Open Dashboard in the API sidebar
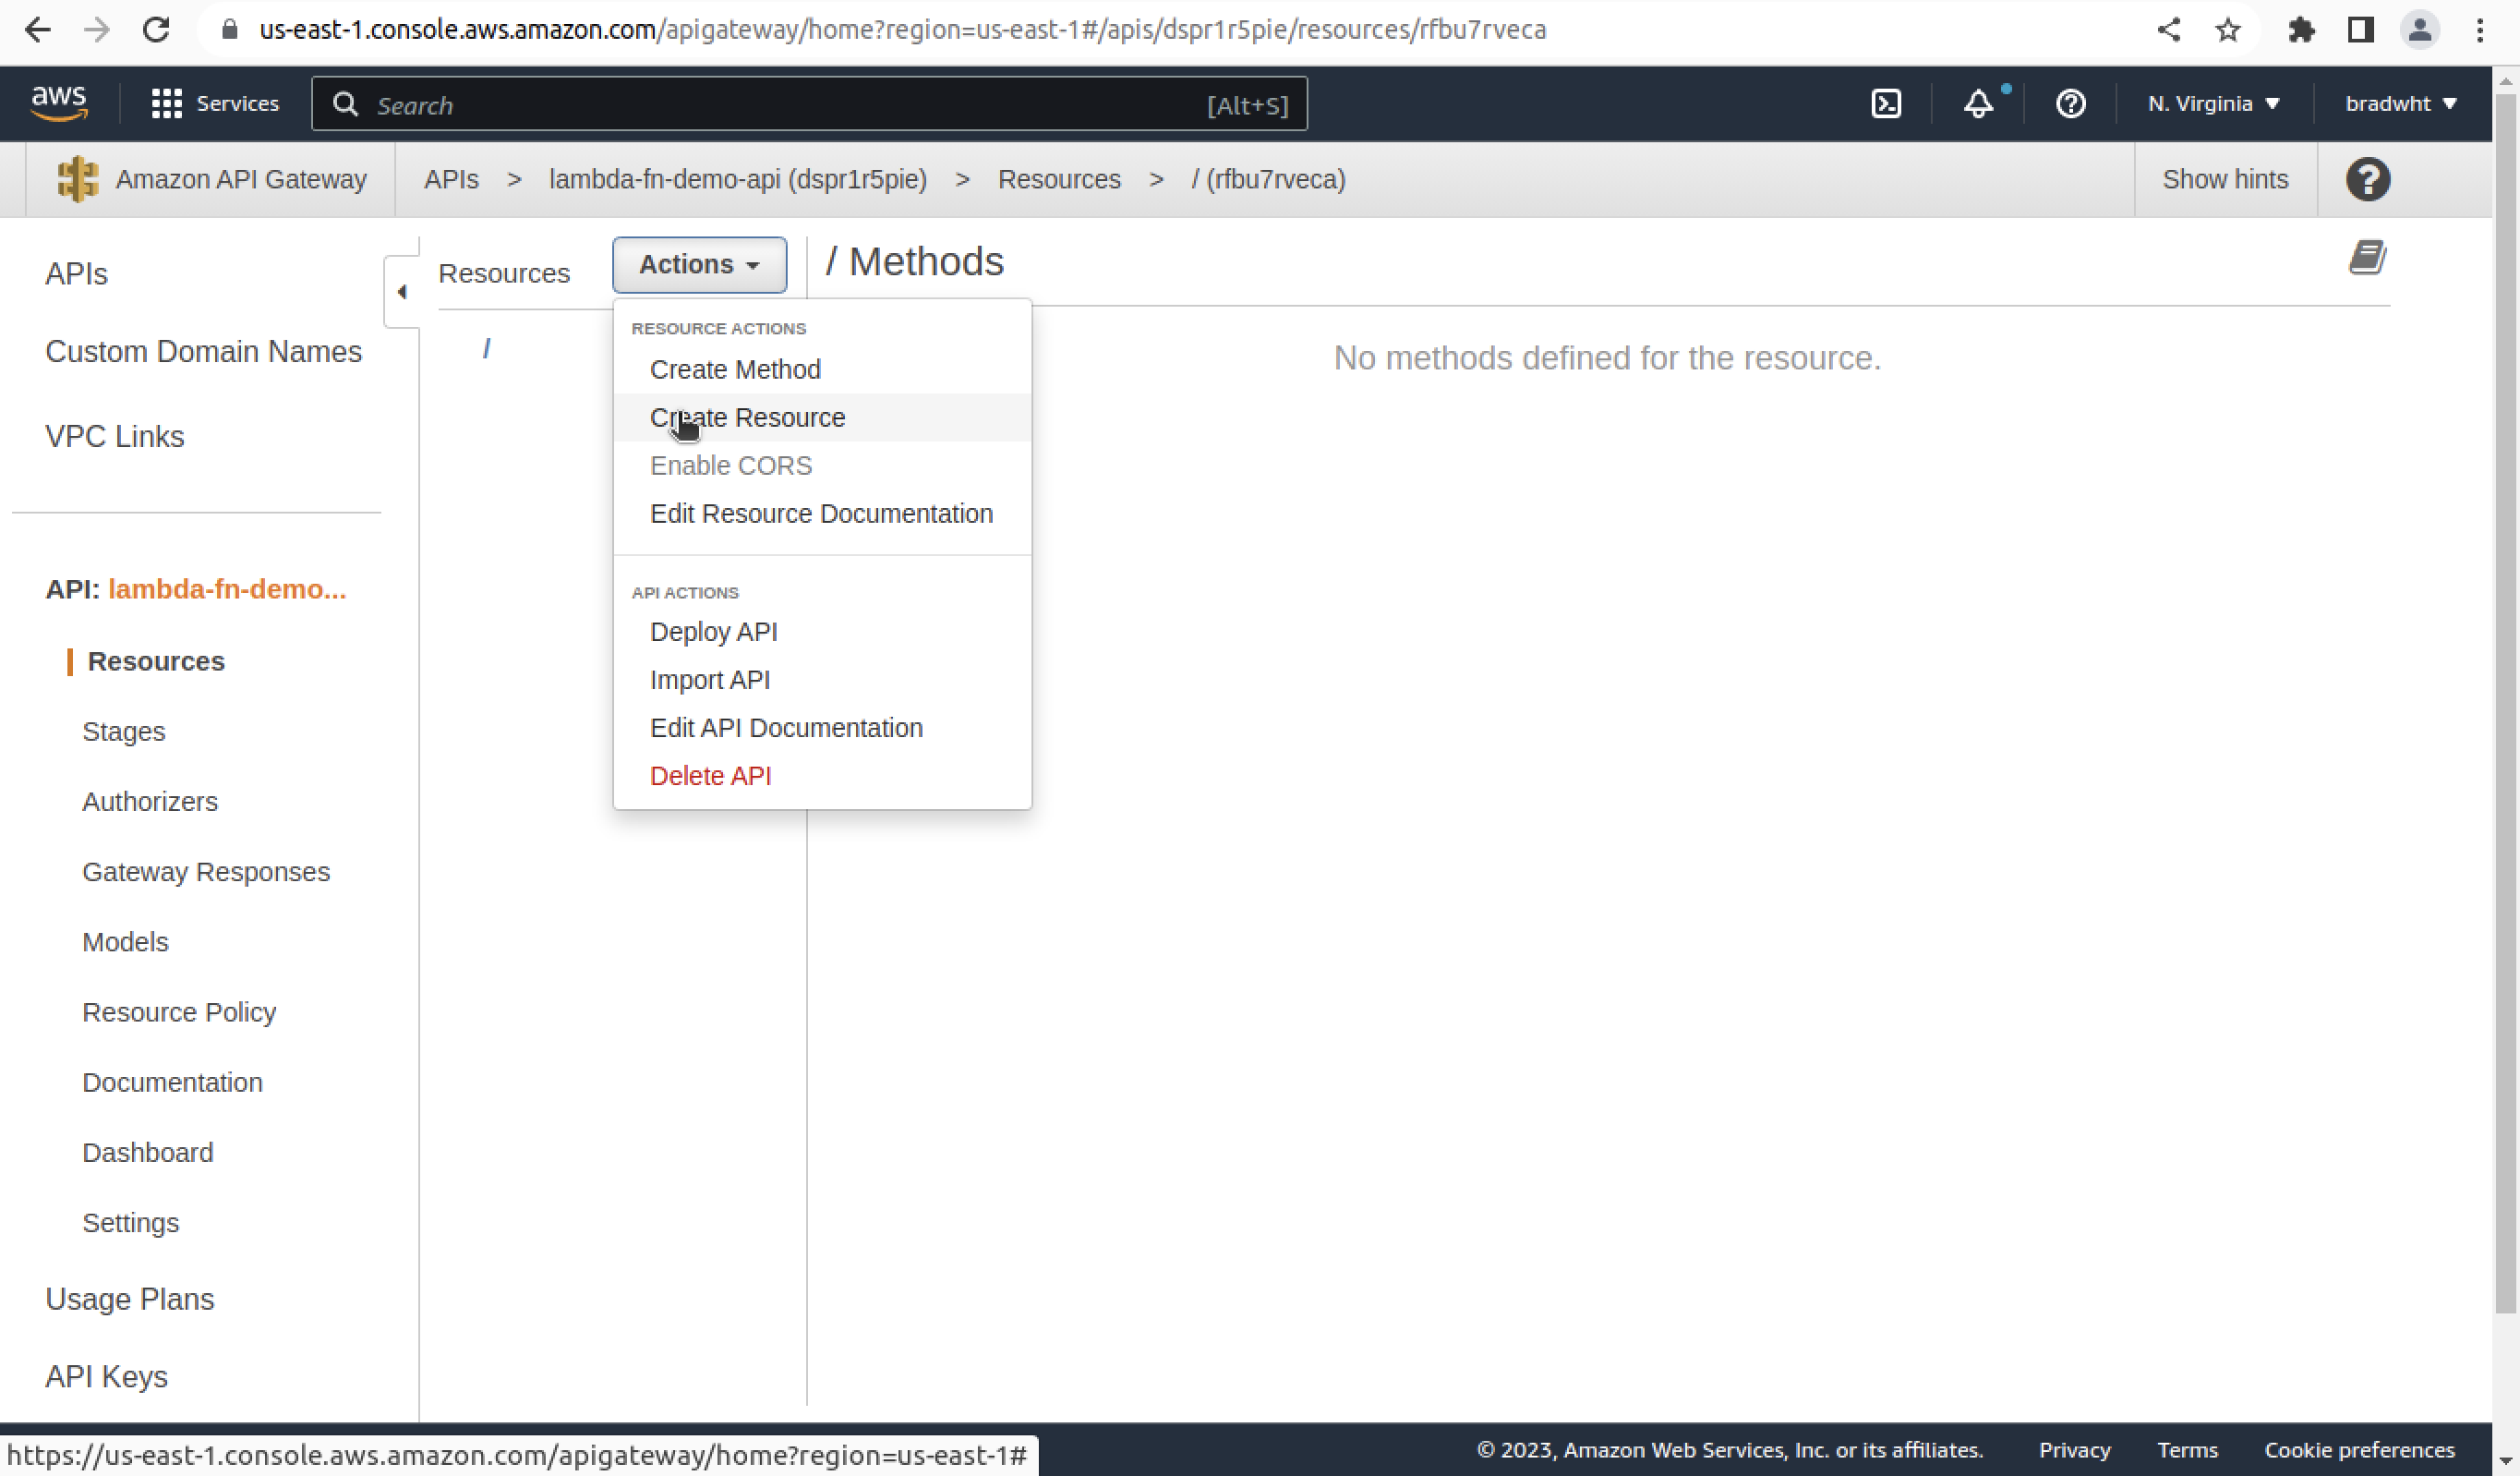This screenshot has height=1476, width=2520. tap(147, 1153)
